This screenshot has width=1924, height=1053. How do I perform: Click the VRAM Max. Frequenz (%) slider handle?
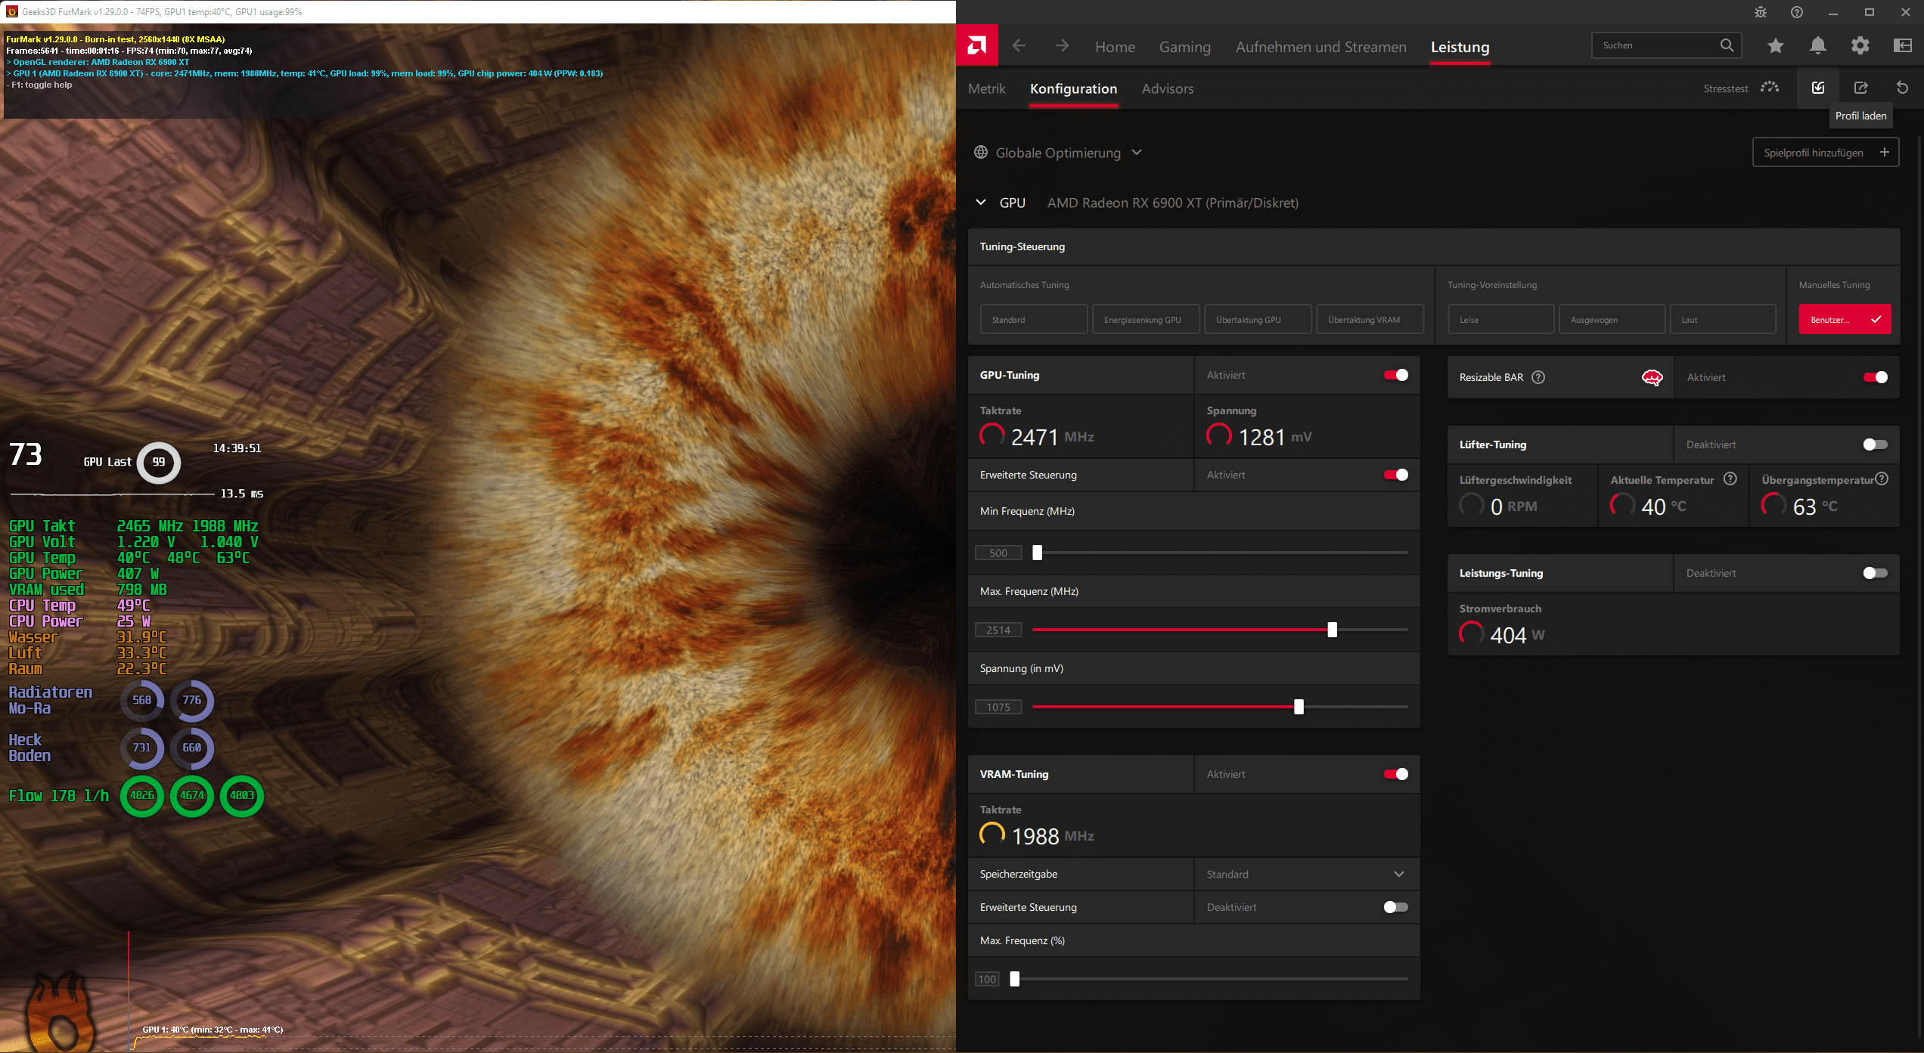[x=1015, y=979]
